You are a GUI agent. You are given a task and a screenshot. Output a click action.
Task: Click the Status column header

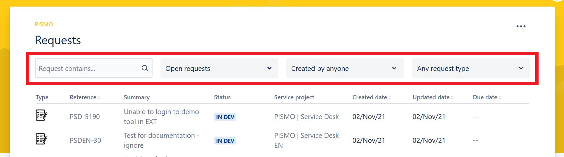222,97
